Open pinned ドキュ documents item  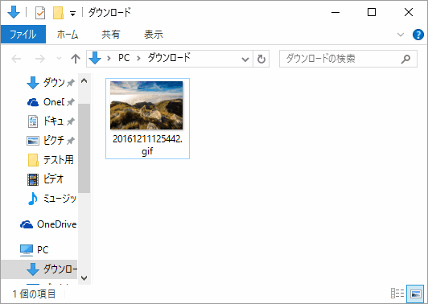point(51,121)
